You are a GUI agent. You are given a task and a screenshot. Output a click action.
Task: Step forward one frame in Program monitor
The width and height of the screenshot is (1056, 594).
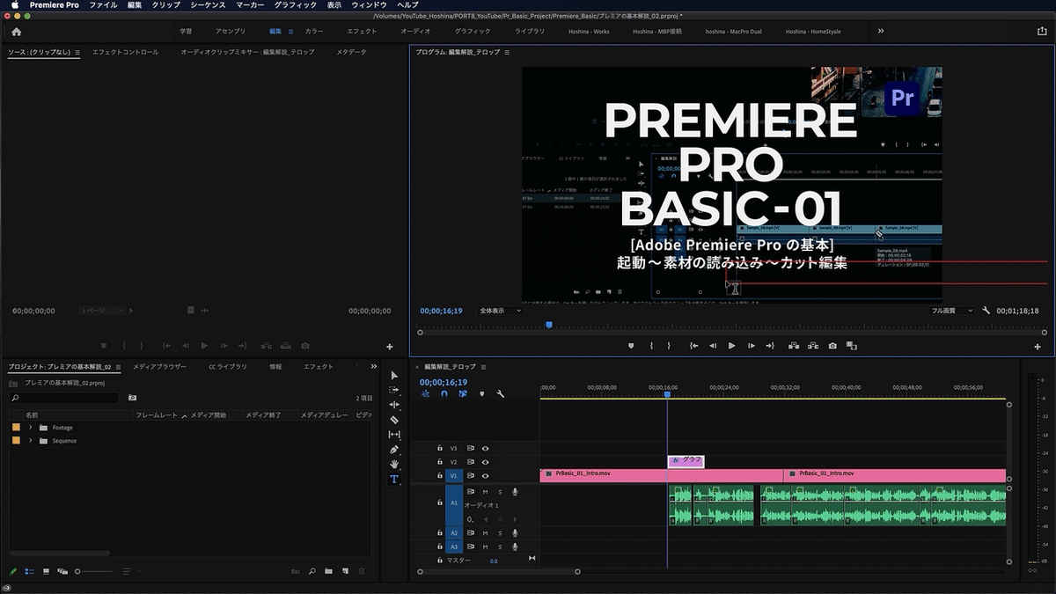click(x=750, y=346)
